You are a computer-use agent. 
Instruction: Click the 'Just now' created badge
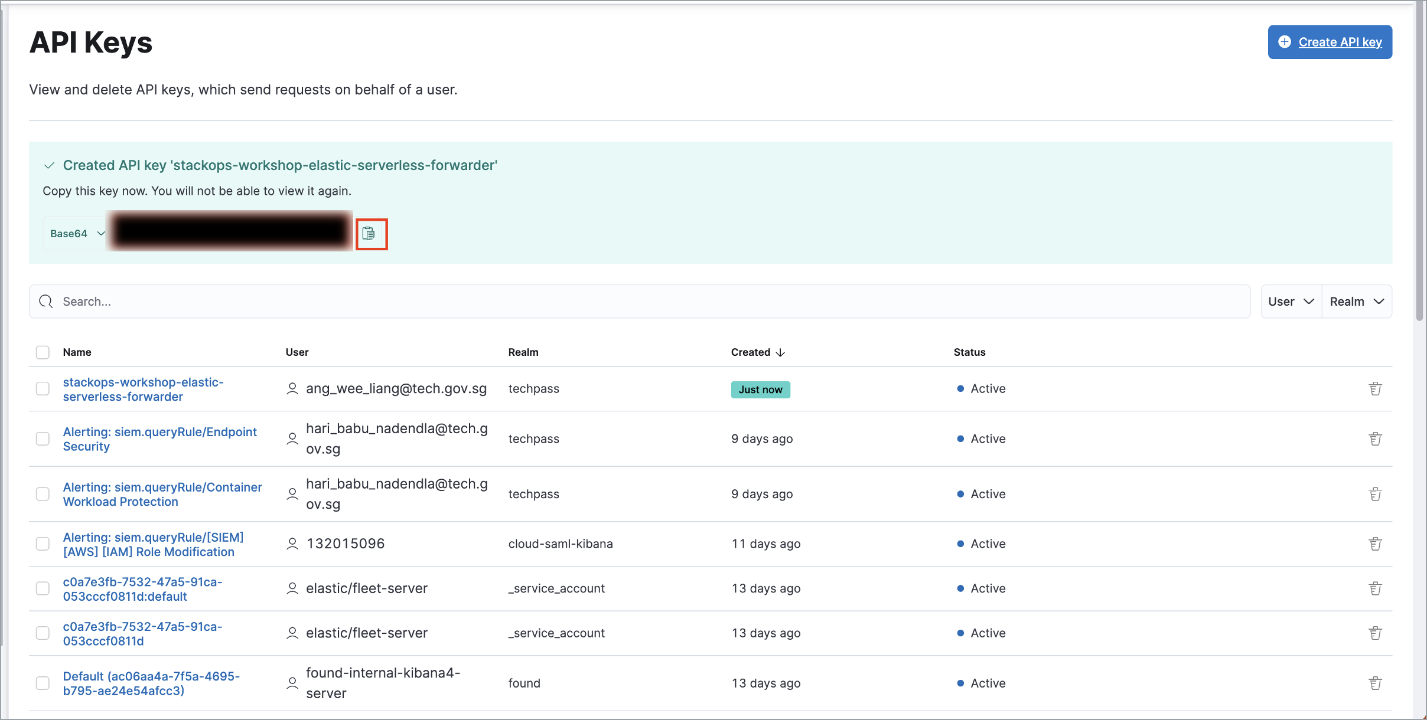pos(760,390)
